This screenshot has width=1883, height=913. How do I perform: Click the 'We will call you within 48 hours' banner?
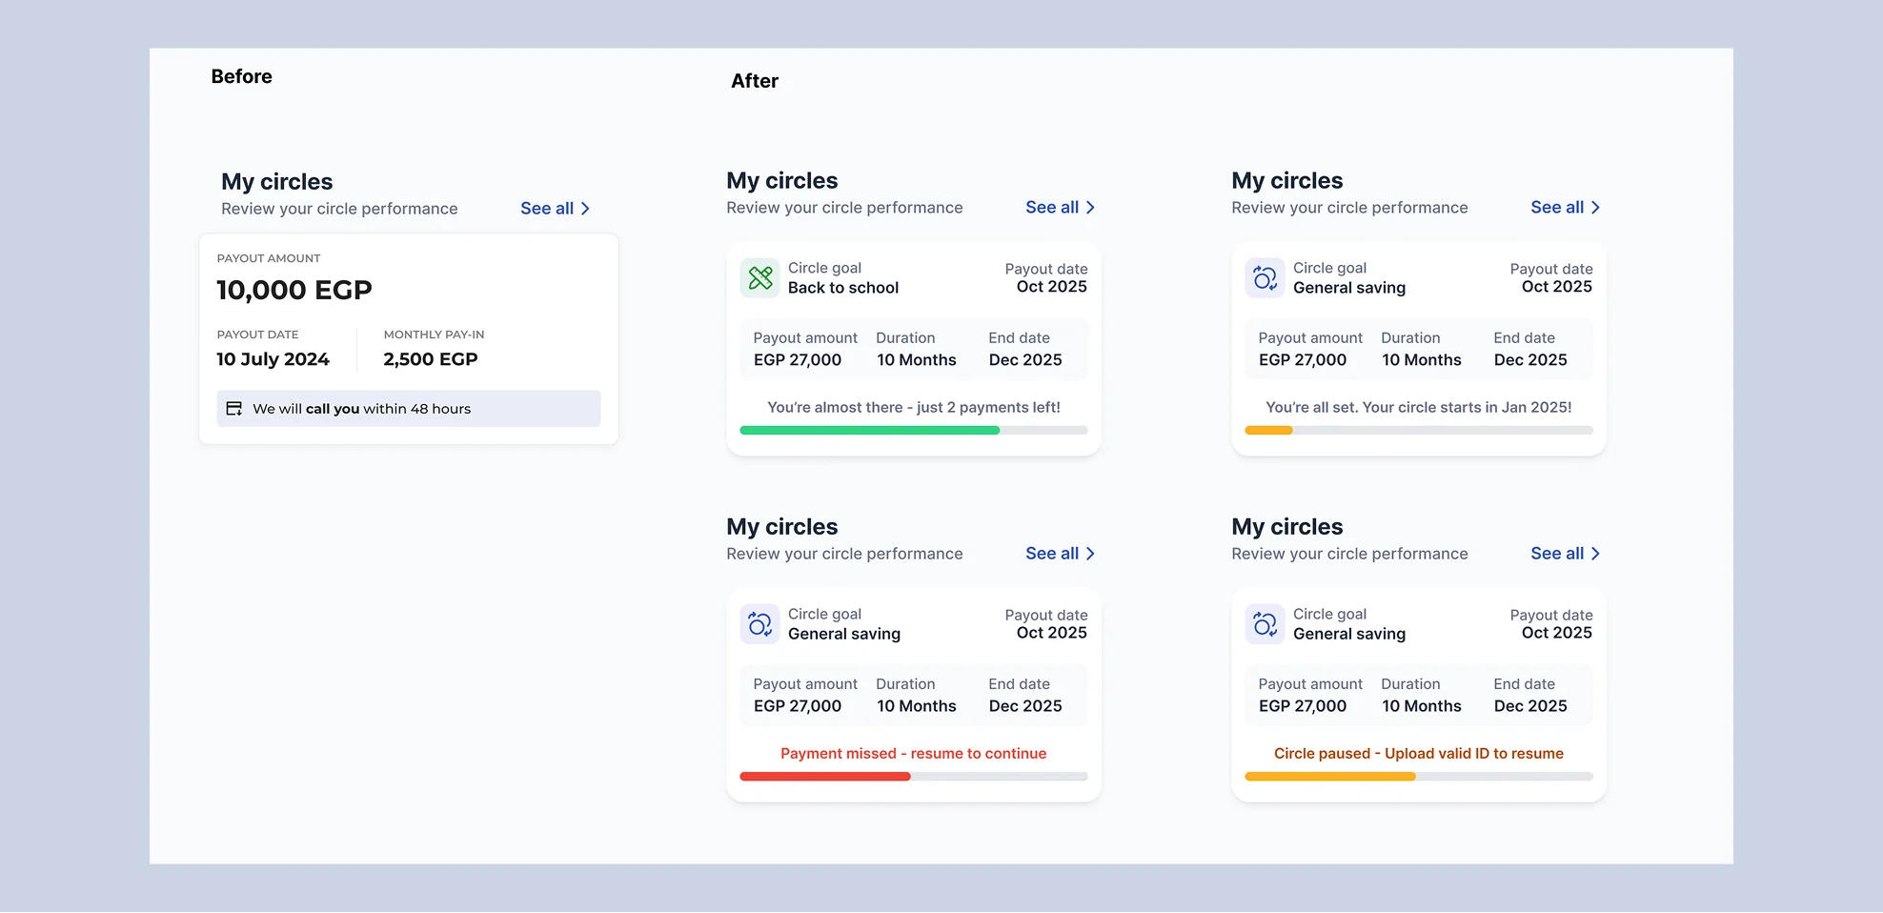(409, 409)
